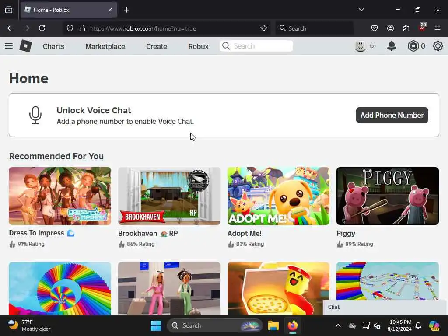Click the 89% Rating text
The width and height of the screenshot is (448, 336).
click(x=359, y=244)
